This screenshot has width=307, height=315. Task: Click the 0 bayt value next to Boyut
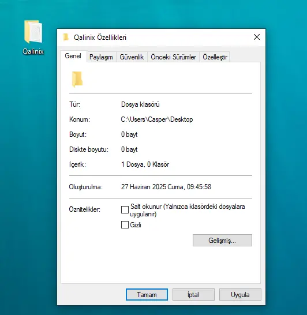click(129, 134)
